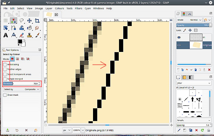Open the Colours menu
Viewport: 214px width, 136px height.
59,8
